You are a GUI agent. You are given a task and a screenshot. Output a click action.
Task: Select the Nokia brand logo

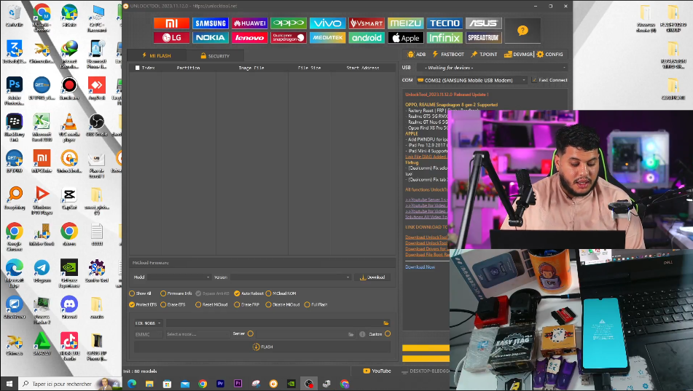(211, 38)
